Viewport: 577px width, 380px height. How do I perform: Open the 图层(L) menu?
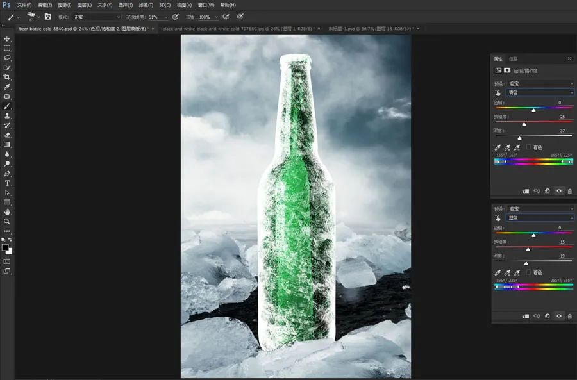click(x=84, y=5)
